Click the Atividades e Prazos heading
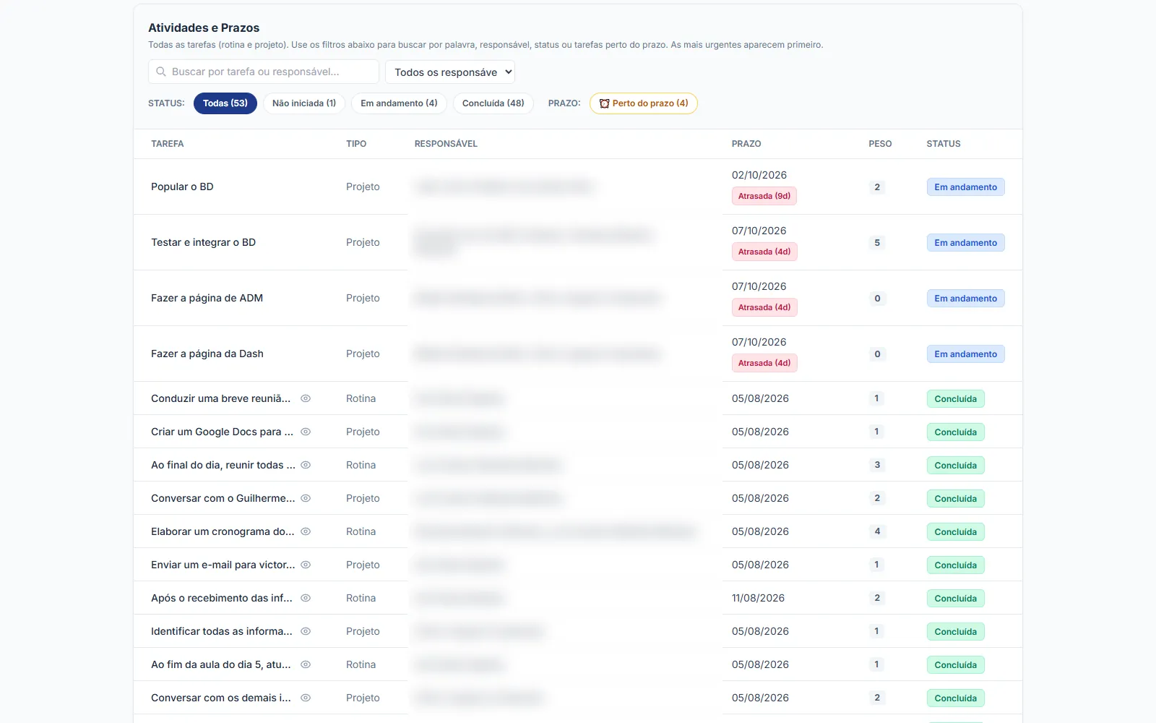The height and width of the screenshot is (723, 1156). pos(204,27)
